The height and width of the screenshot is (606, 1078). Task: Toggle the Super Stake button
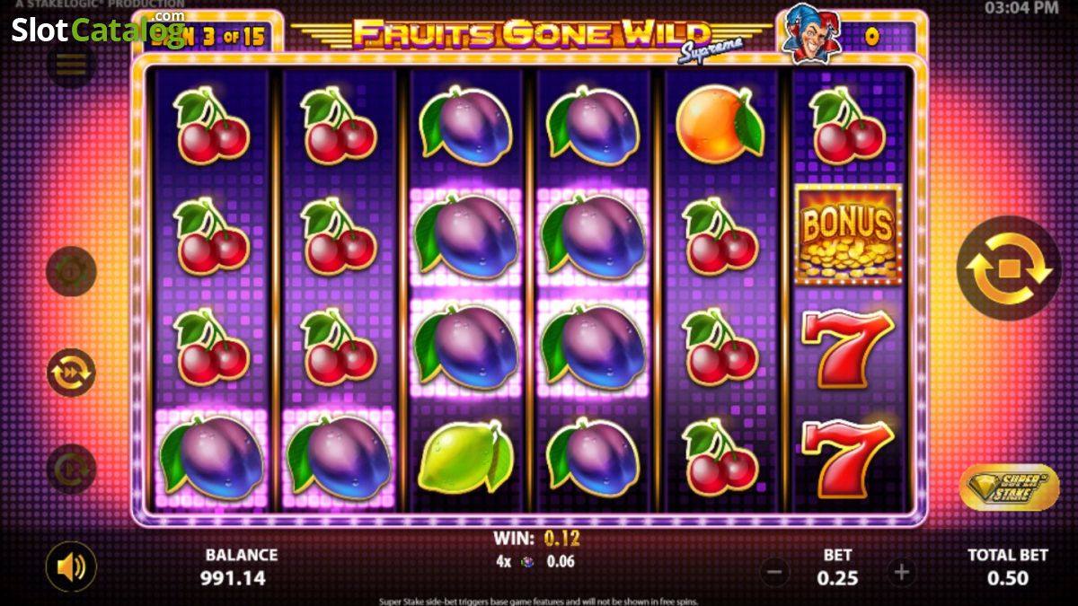point(1009,487)
